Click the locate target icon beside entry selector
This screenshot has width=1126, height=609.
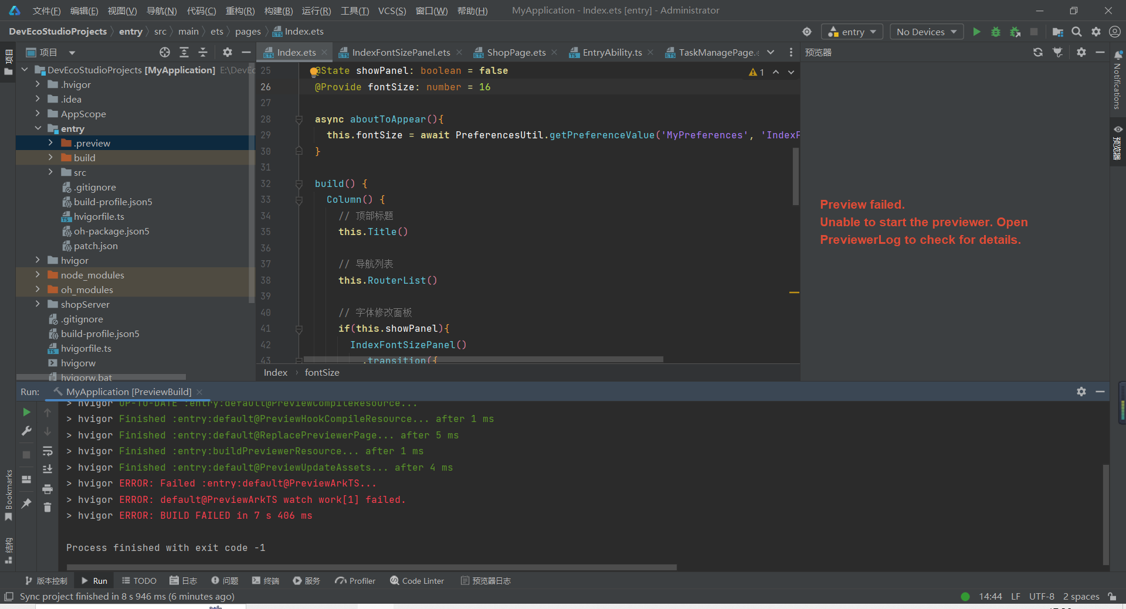(807, 32)
